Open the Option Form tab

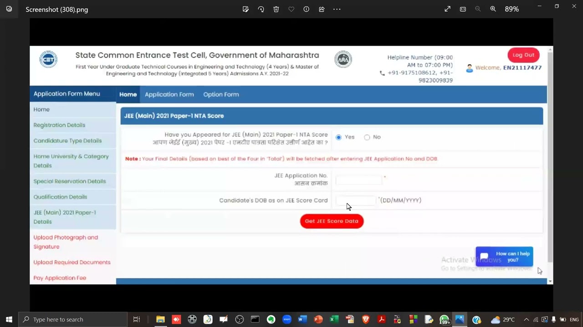click(x=221, y=94)
